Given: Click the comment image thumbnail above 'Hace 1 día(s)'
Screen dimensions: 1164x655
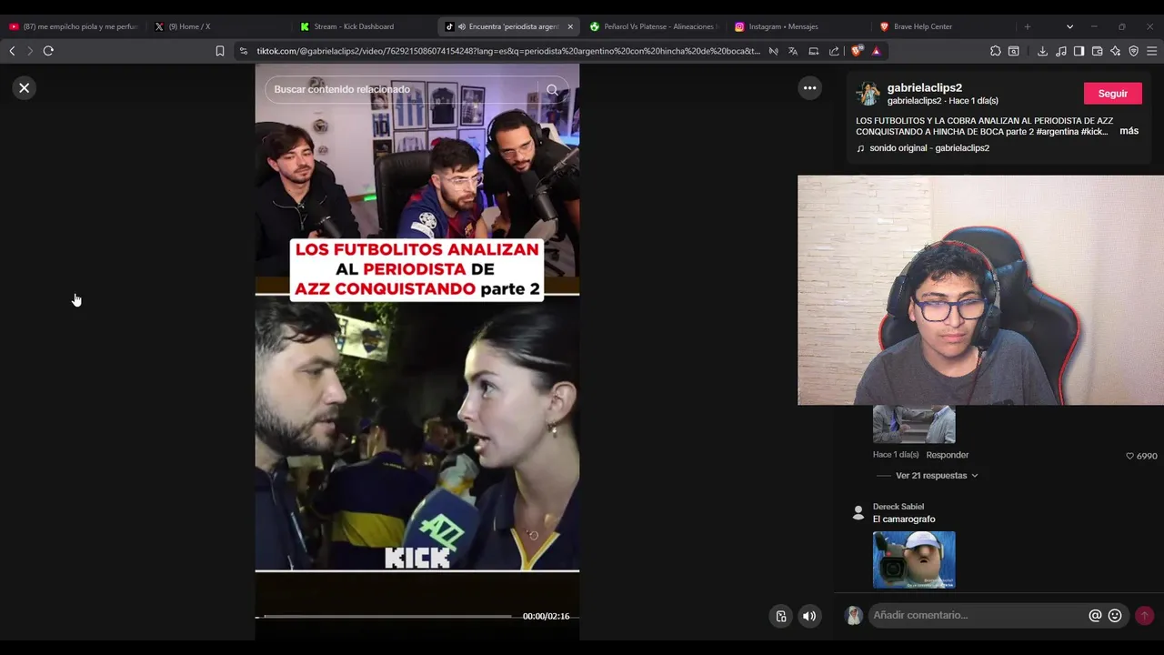Looking at the screenshot, I should 914,424.
